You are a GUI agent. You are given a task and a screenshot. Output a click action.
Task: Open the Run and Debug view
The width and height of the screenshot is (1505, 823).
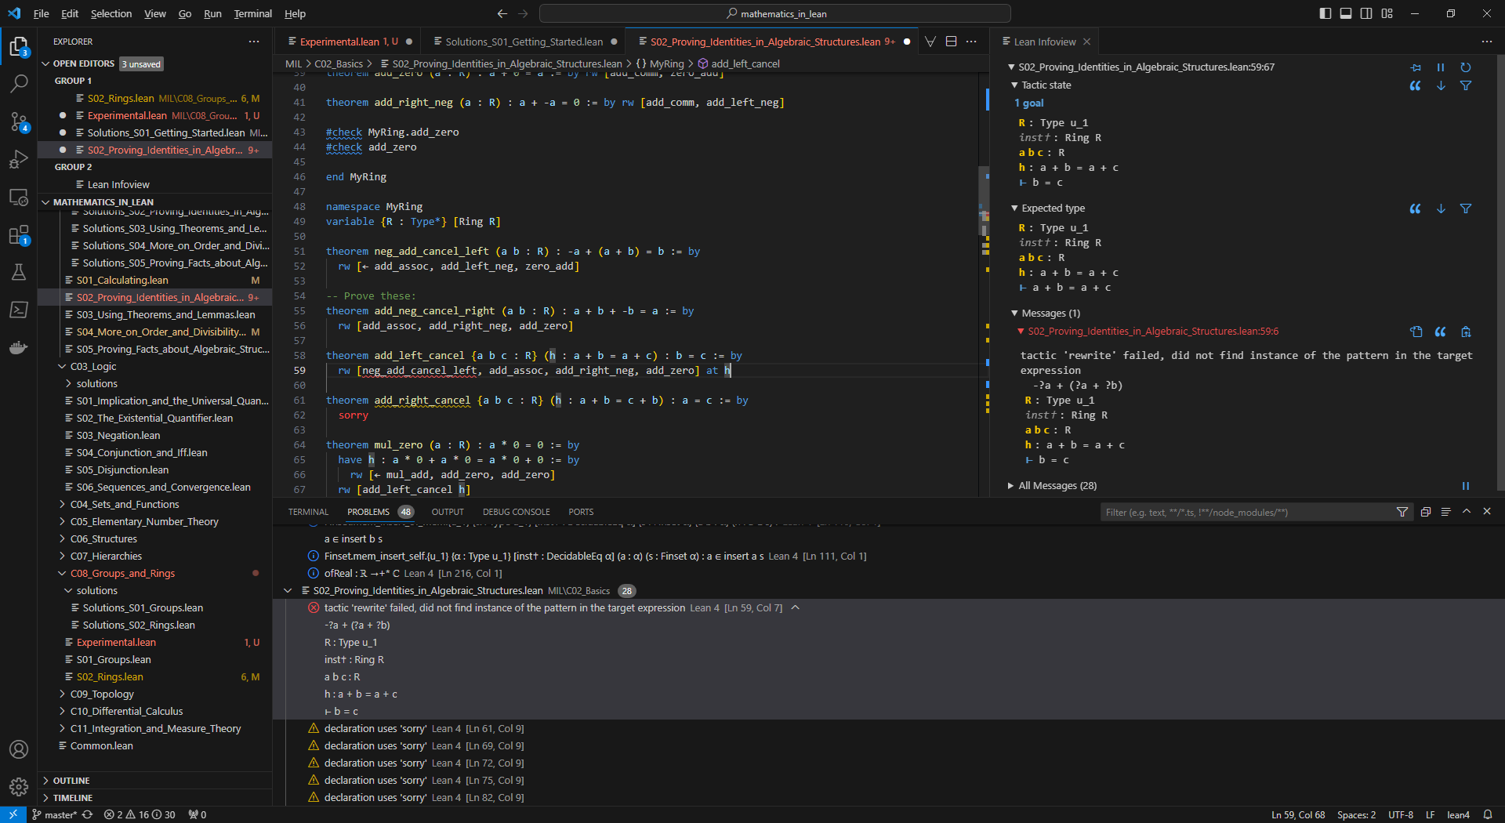coord(19,159)
